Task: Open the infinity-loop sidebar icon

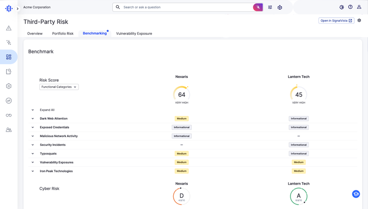Action: [9, 115]
